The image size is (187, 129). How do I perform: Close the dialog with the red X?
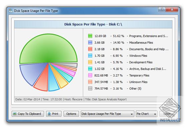coord(172,10)
